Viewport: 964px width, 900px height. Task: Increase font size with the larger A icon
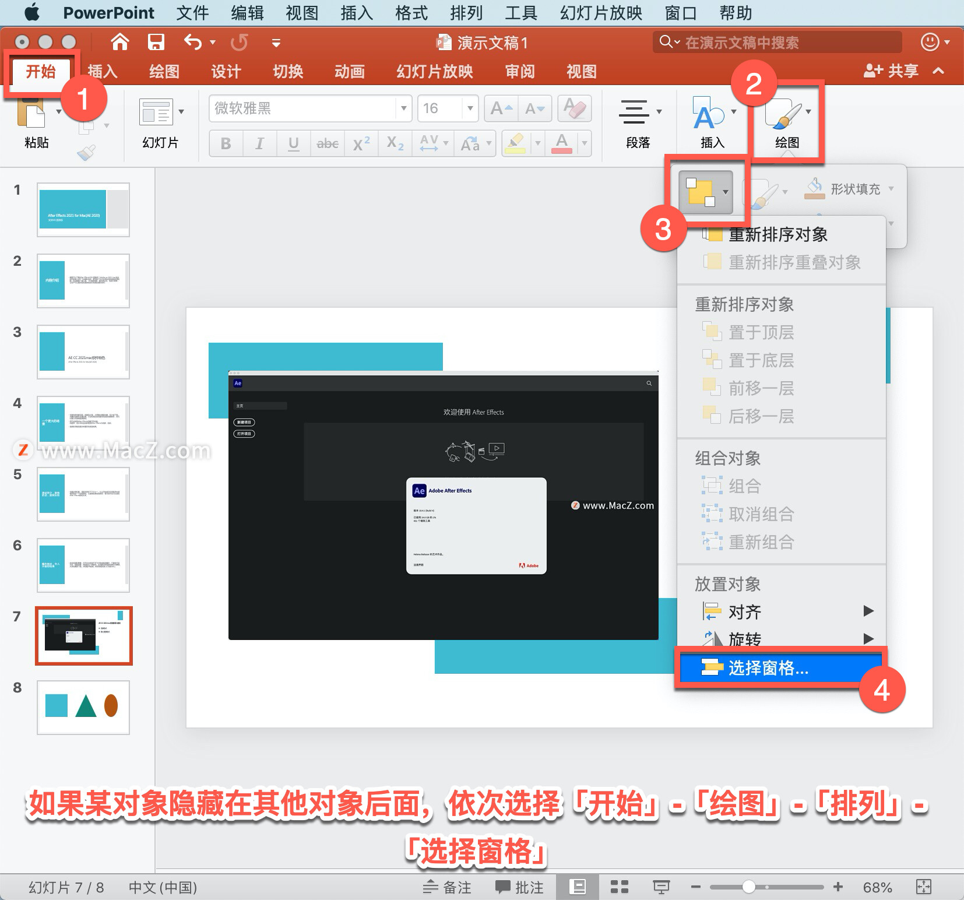coord(501,108)
